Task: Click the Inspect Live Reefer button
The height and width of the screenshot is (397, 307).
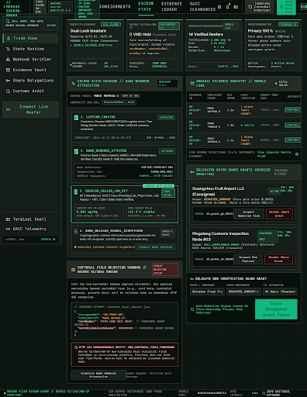Action: (30, 109)
